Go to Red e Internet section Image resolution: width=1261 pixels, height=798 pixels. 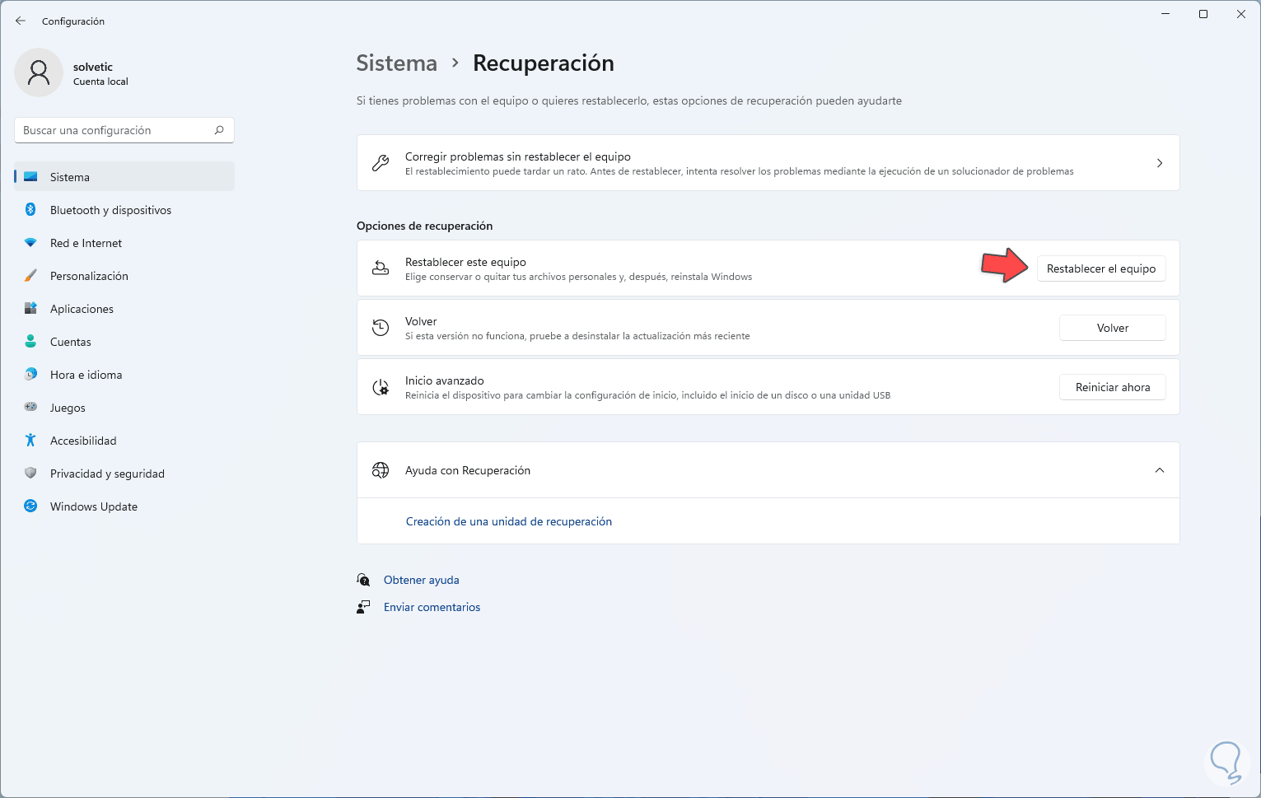click(124, 243)
